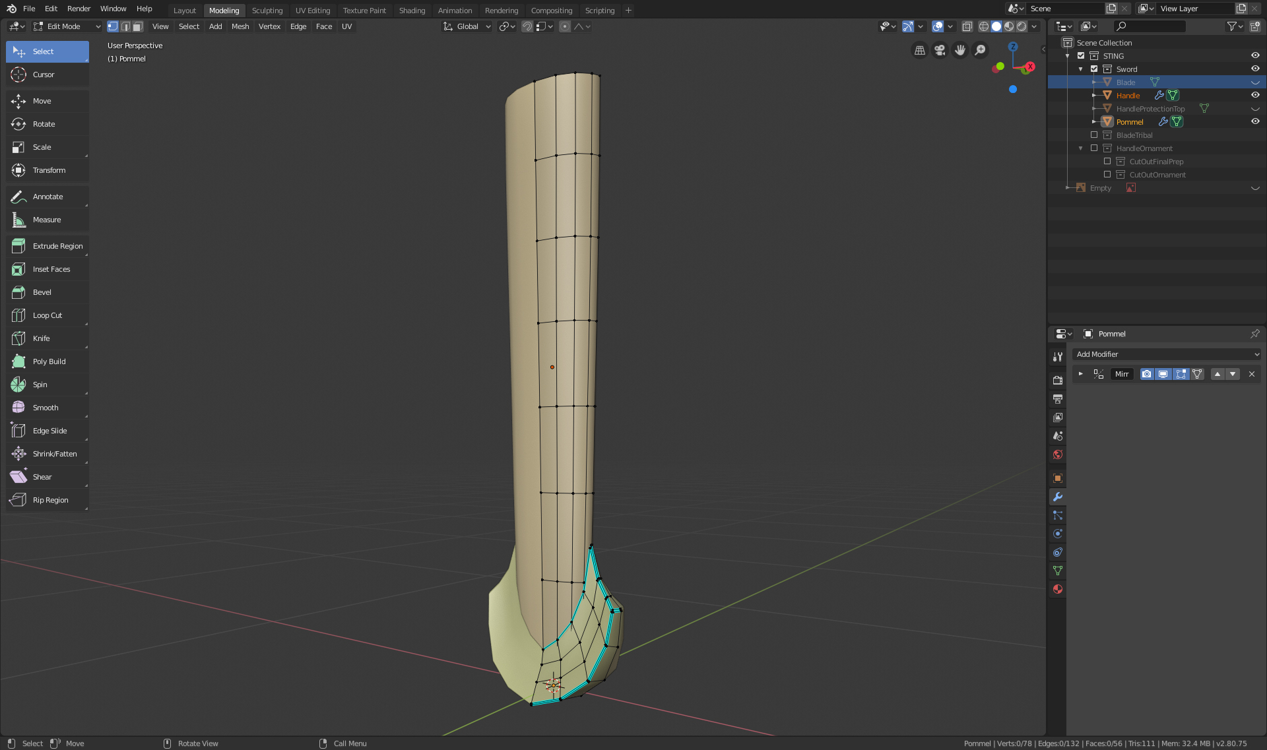
Task: Move the Mirror modifier up
Action: pos(1218,374)
